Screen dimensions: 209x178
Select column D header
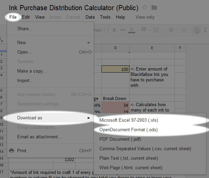click(115, 48)
